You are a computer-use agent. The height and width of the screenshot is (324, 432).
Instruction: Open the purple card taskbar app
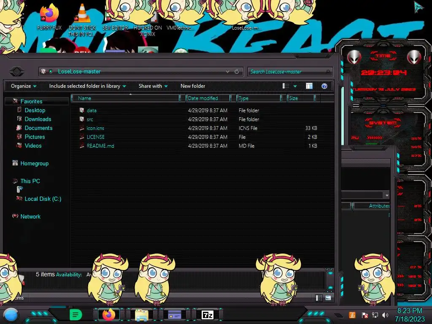point(174,315)
